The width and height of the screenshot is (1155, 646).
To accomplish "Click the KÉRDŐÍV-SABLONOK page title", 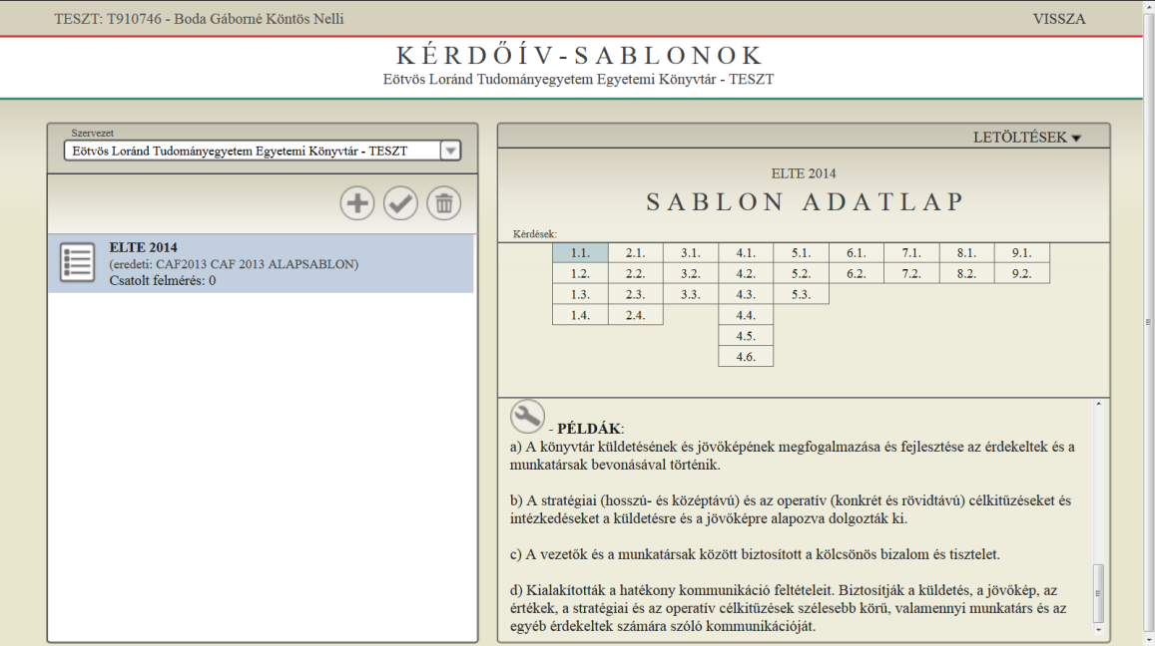I will 578,56.
